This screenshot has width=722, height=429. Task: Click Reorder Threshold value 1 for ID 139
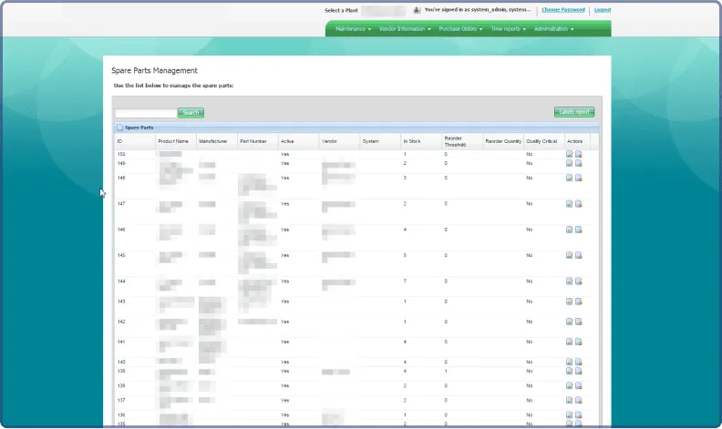coord(446,371)
